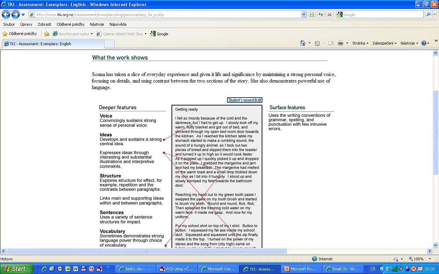Viewport: 439px width, 274px height.
Task: Expand Galerie oblastí Web Slice dropdown arrow
Action: [x=145, y=34]
